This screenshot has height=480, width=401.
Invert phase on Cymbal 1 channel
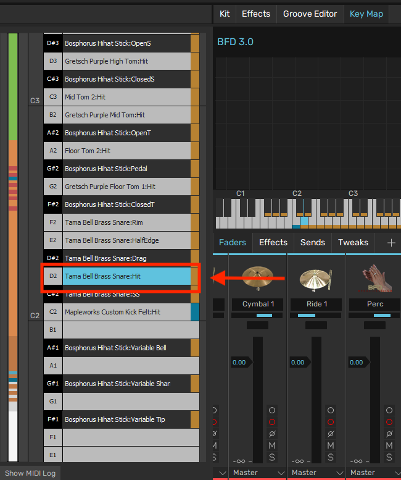(271, 434)
